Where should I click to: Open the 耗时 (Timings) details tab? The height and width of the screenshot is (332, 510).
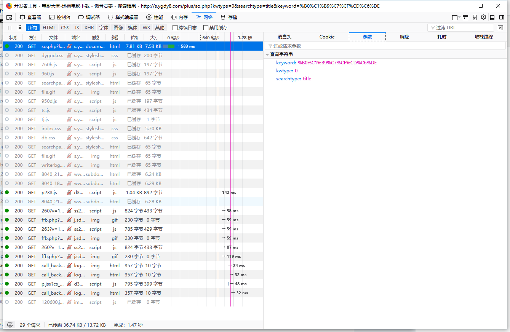tap(442, 37)
